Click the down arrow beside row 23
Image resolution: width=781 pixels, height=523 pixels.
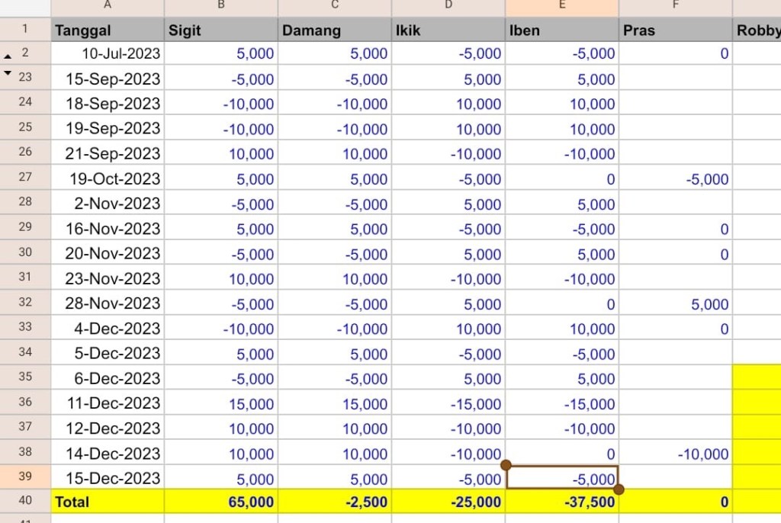click(x=8, y=74)
